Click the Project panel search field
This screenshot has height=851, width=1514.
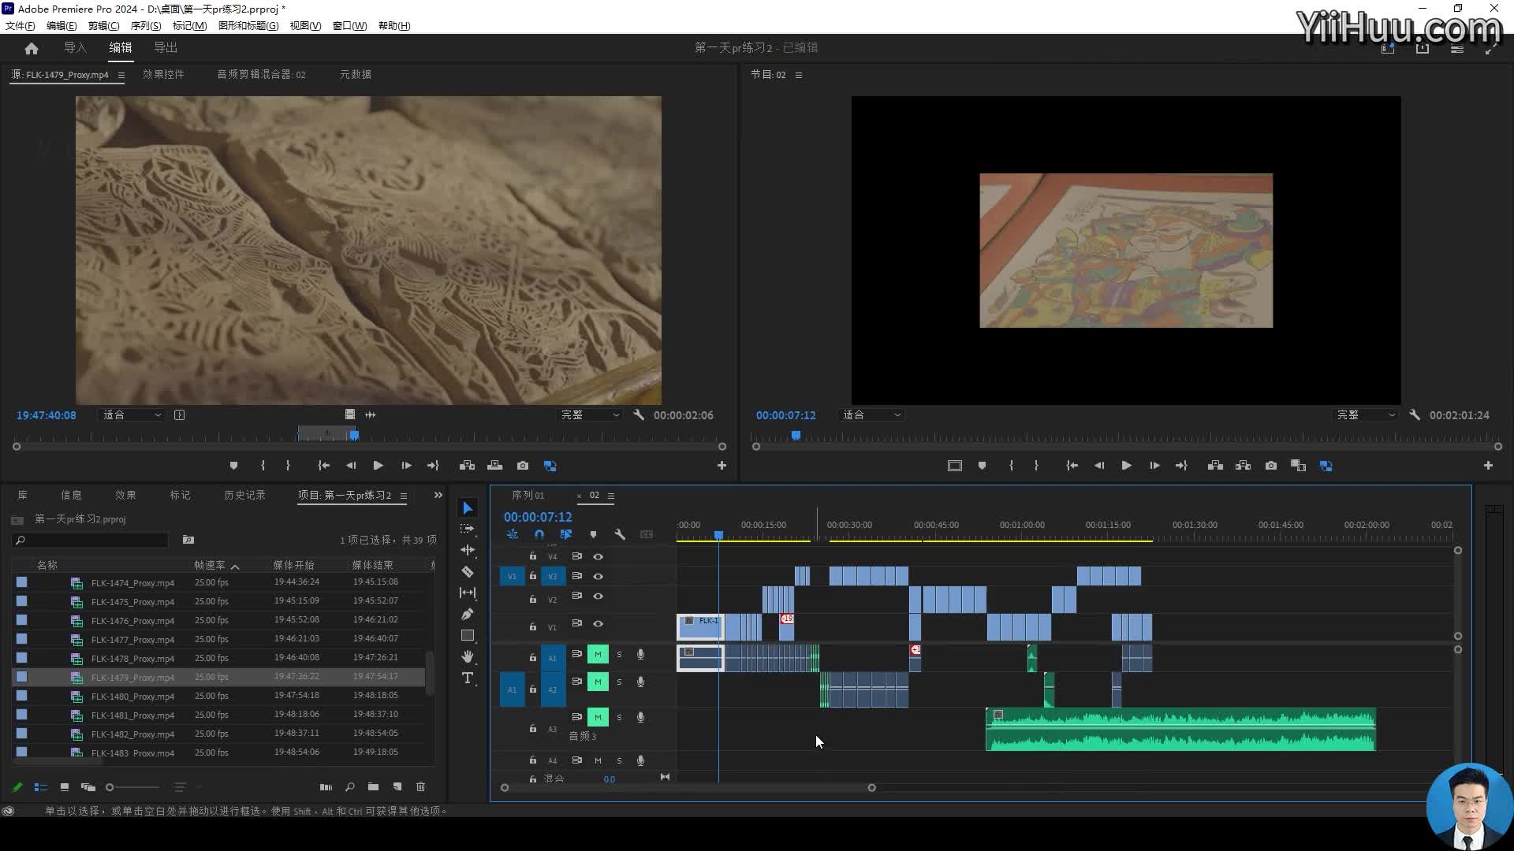(x=91, y=540)
